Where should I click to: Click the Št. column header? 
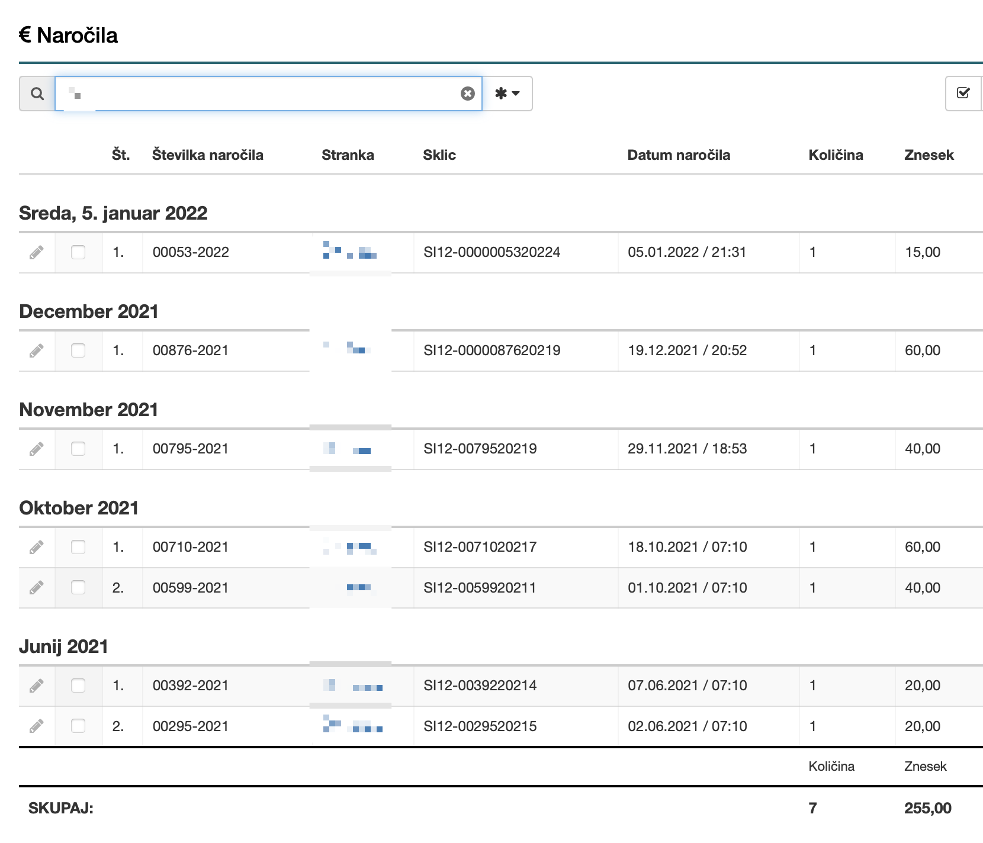(x=121, y=155)
